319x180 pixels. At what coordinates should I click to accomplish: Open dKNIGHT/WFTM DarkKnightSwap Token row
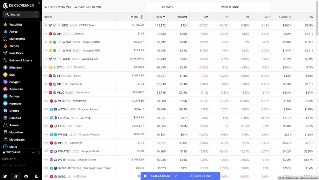(178, 168)
